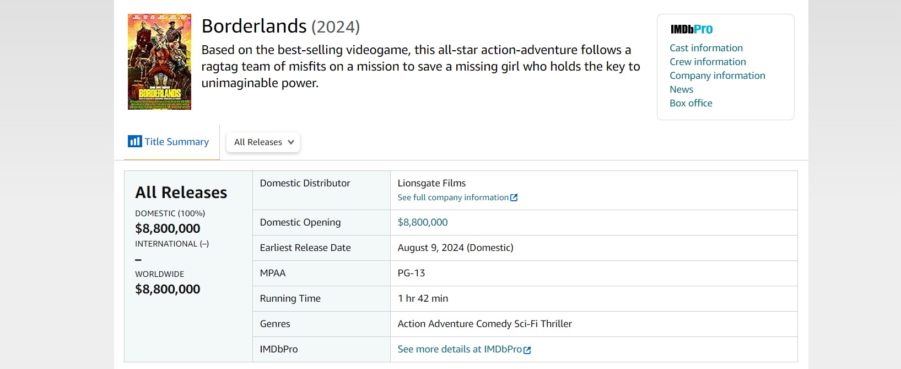
Task: Open the All Releases dropdown
Action: click(x=263, y=142)
